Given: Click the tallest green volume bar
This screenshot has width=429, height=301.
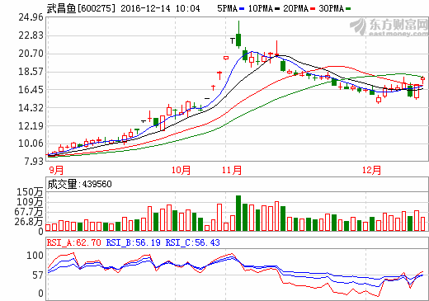Looking at the screenshot, I should (238, 213).
